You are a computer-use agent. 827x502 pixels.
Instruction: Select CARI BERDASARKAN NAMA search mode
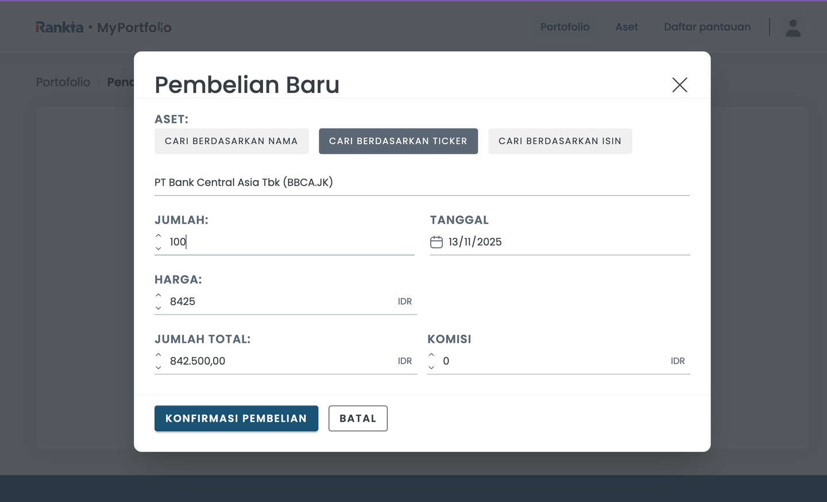pos(231,141)
